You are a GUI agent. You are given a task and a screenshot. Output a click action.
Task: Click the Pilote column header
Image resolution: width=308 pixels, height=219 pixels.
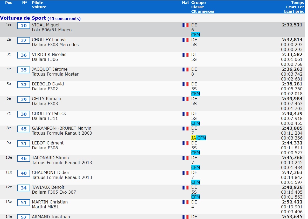[x=38, y=3]
